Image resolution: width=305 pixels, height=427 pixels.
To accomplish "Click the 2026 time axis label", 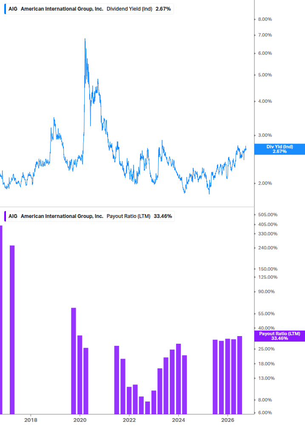I will click(x=228, y=420).
